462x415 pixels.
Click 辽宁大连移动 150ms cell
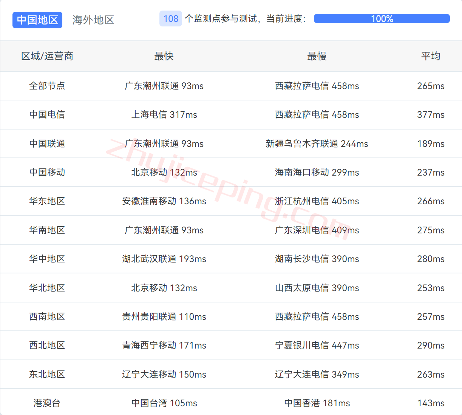point(164,374)
